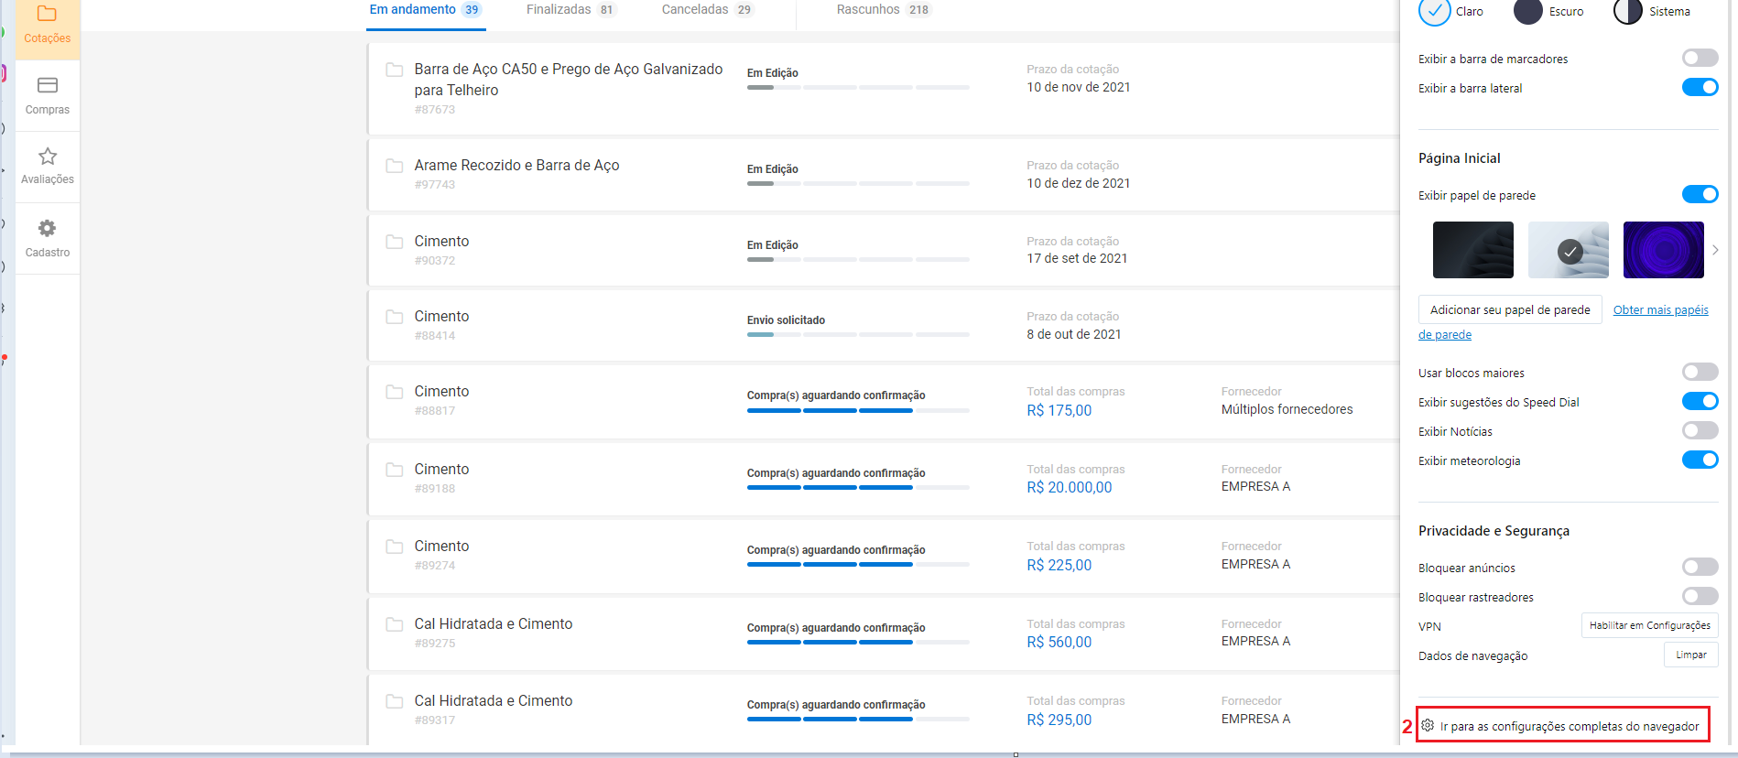Open Barra de Aço CA50 quotation

click(x=568, y=80)
